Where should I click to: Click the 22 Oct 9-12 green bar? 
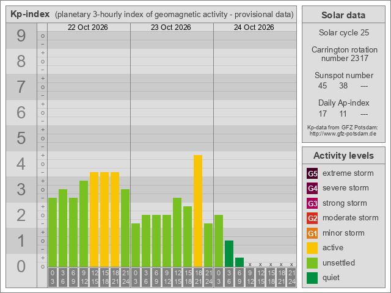point(84,223)
